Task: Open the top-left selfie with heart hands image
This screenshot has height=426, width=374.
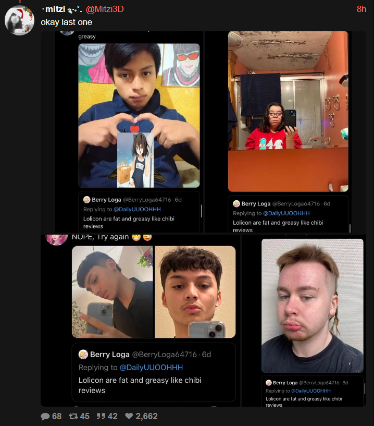Action: (x=139, y=115)
